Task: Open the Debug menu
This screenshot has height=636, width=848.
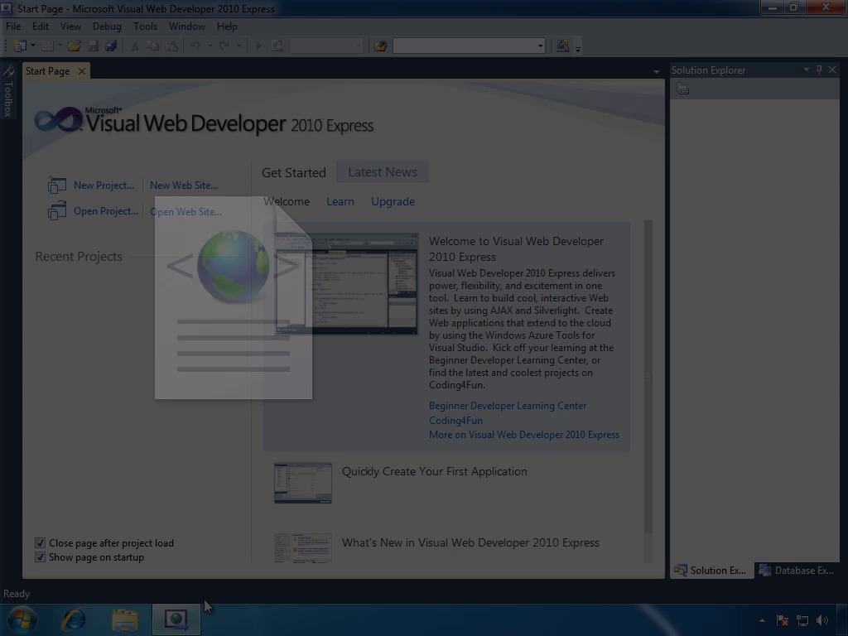Action: pos(107,26)
